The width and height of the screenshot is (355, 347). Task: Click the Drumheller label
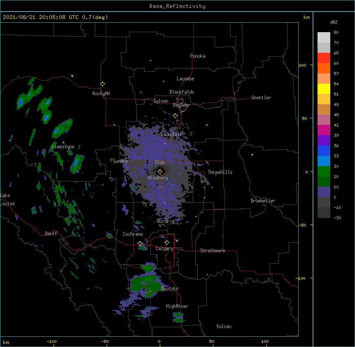coord(263,201)
